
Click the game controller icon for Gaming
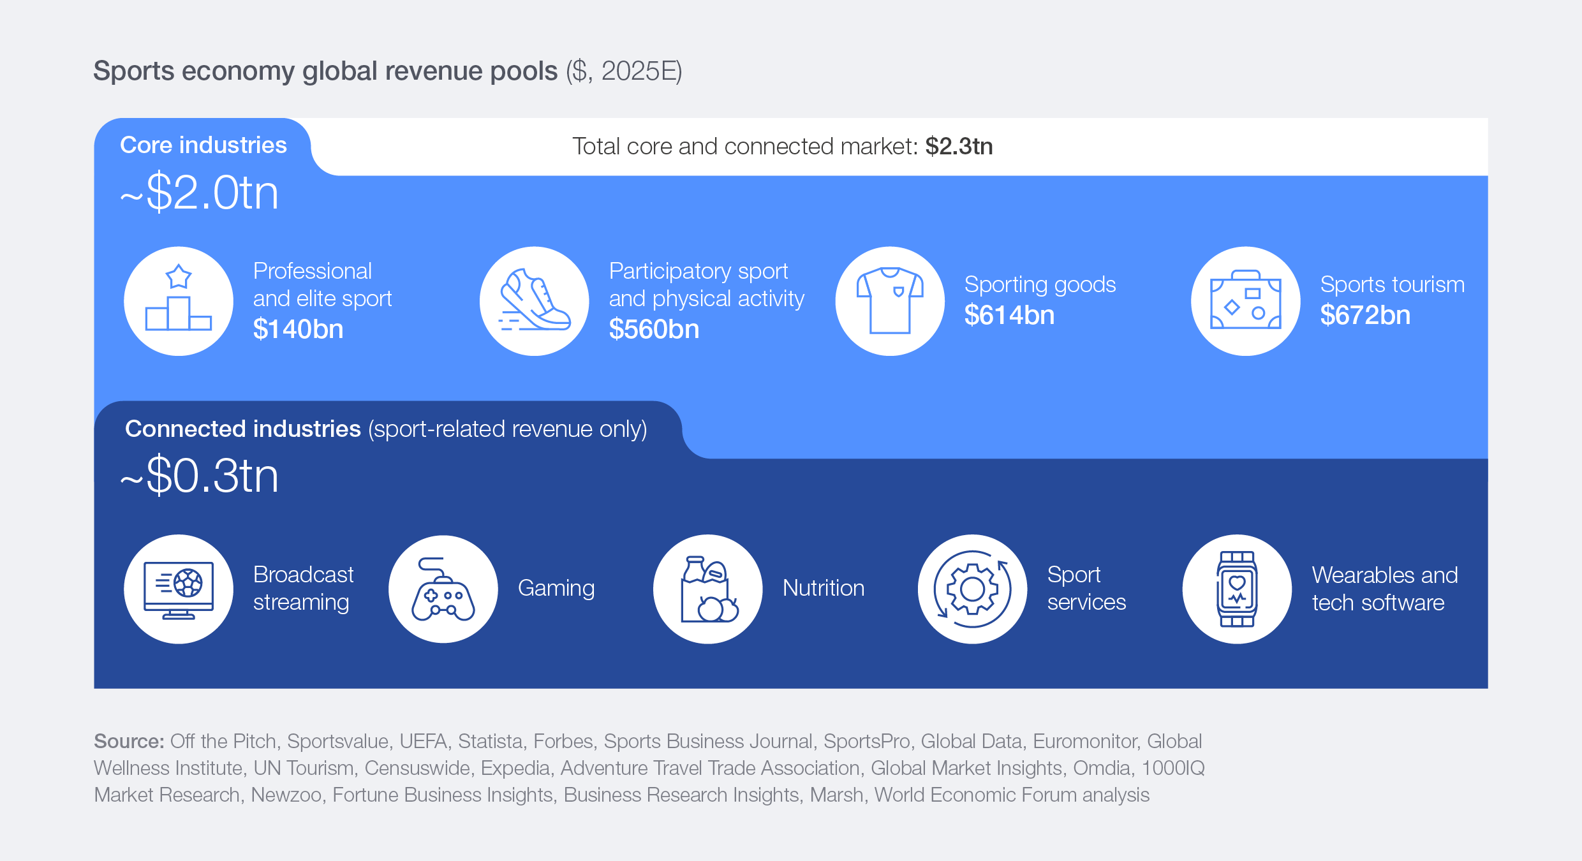click(x=443, y=588)
